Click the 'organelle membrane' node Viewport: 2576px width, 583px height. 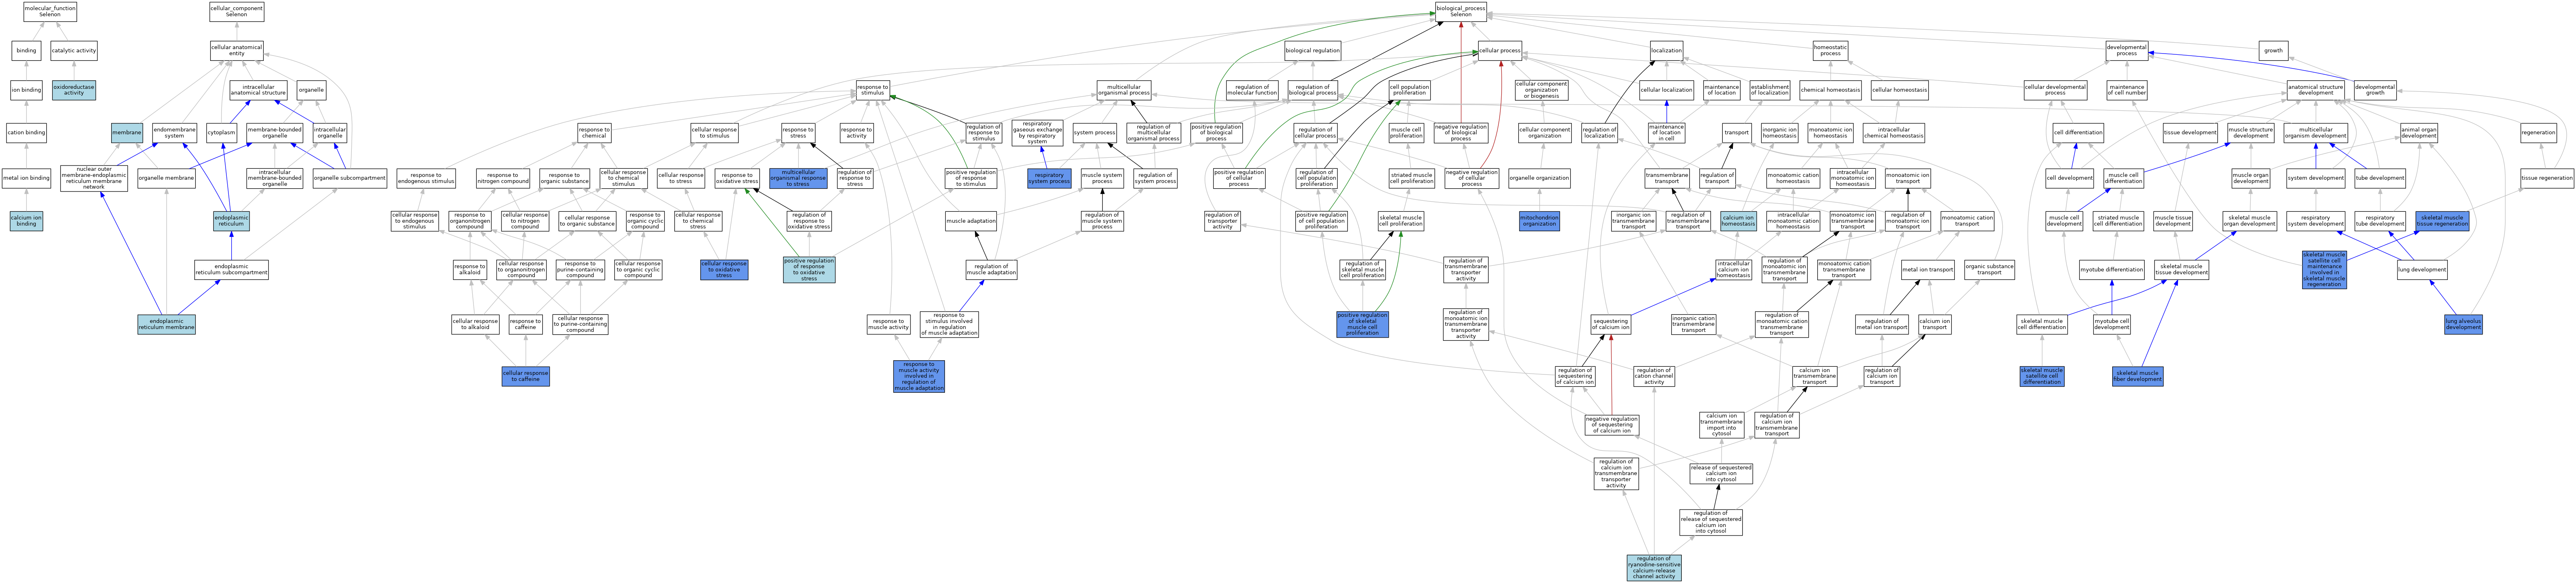pyautogui.click(x=166, y=178)
